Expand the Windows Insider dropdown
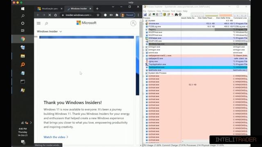This screenshot has width=262, height=147. pos(50,31)
